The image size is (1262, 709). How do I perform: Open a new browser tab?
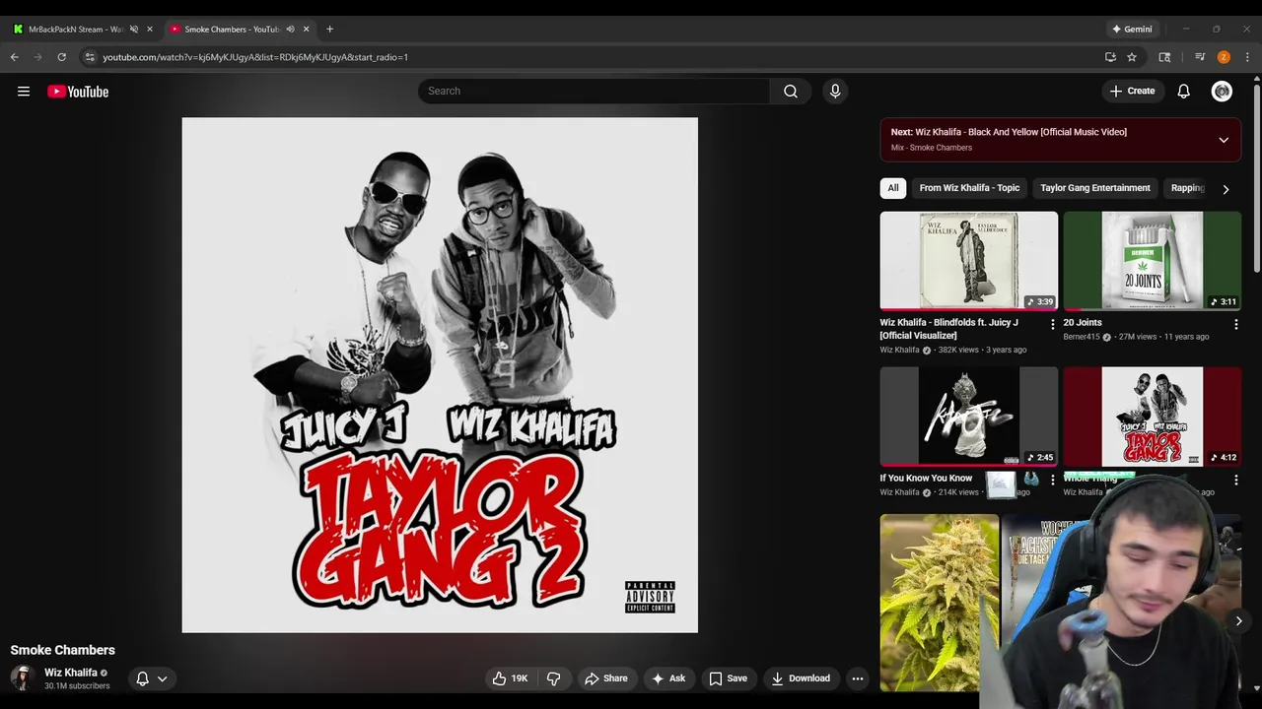pyautogui.click(x=329, y=29)
